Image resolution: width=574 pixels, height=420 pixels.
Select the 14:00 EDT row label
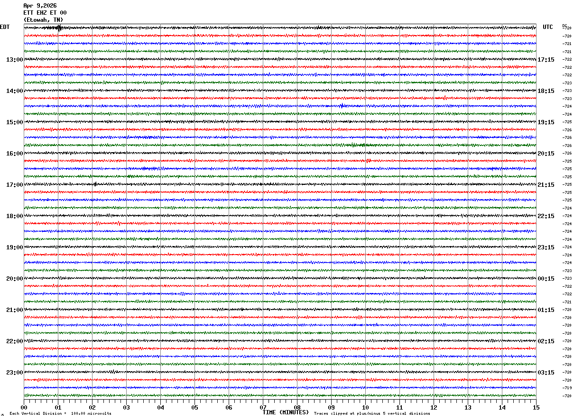pos(15,91)
